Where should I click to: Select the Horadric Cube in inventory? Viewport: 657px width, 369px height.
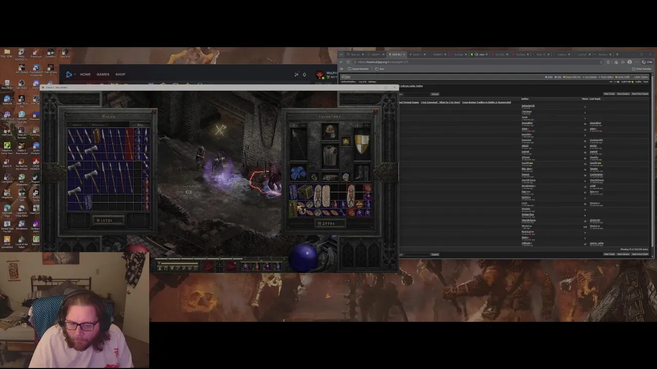point(305,192)
